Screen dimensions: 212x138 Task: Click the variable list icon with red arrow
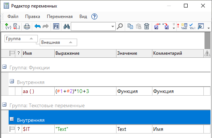pyautogui.click(x=16, y=26)
